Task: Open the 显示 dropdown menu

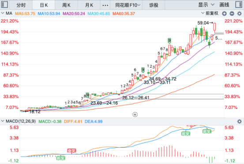Action: pyautogui.click(x=206, y=5)
